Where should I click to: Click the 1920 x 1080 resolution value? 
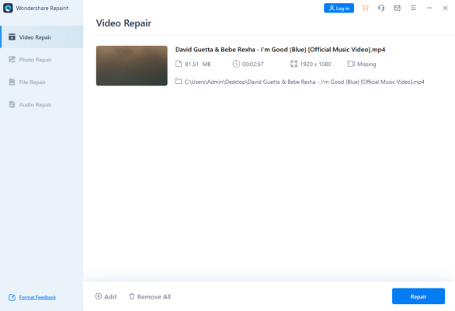click(315, 64)
